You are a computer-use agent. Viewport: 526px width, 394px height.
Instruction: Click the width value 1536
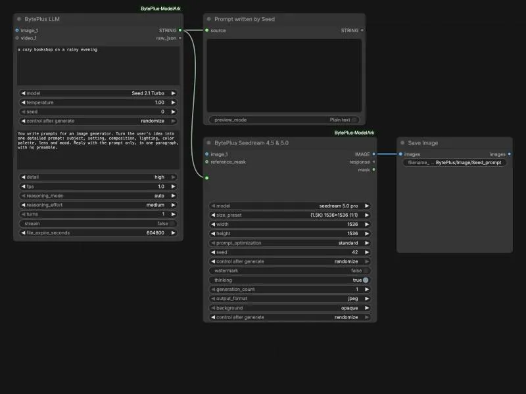[x=352, y=224]
